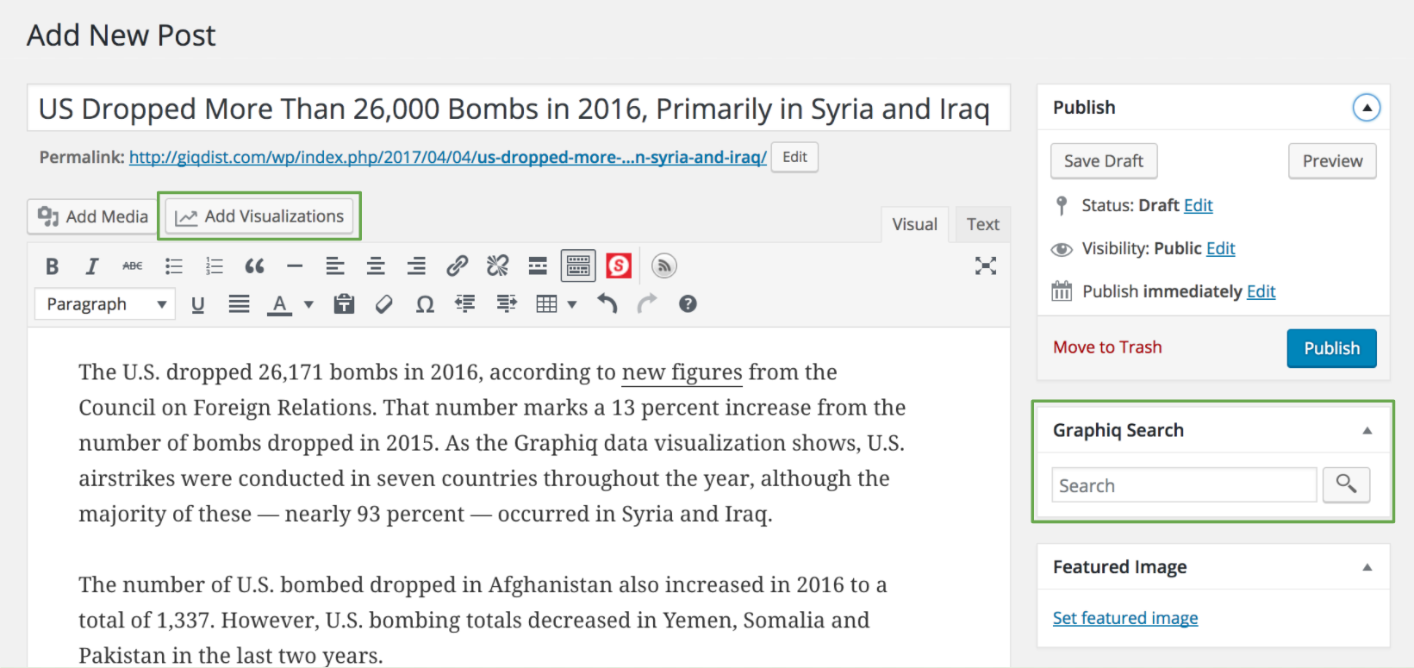This screenshot has height=668, width=1414.
Task: Click Add Media button
Action: [x=93, y=216]
